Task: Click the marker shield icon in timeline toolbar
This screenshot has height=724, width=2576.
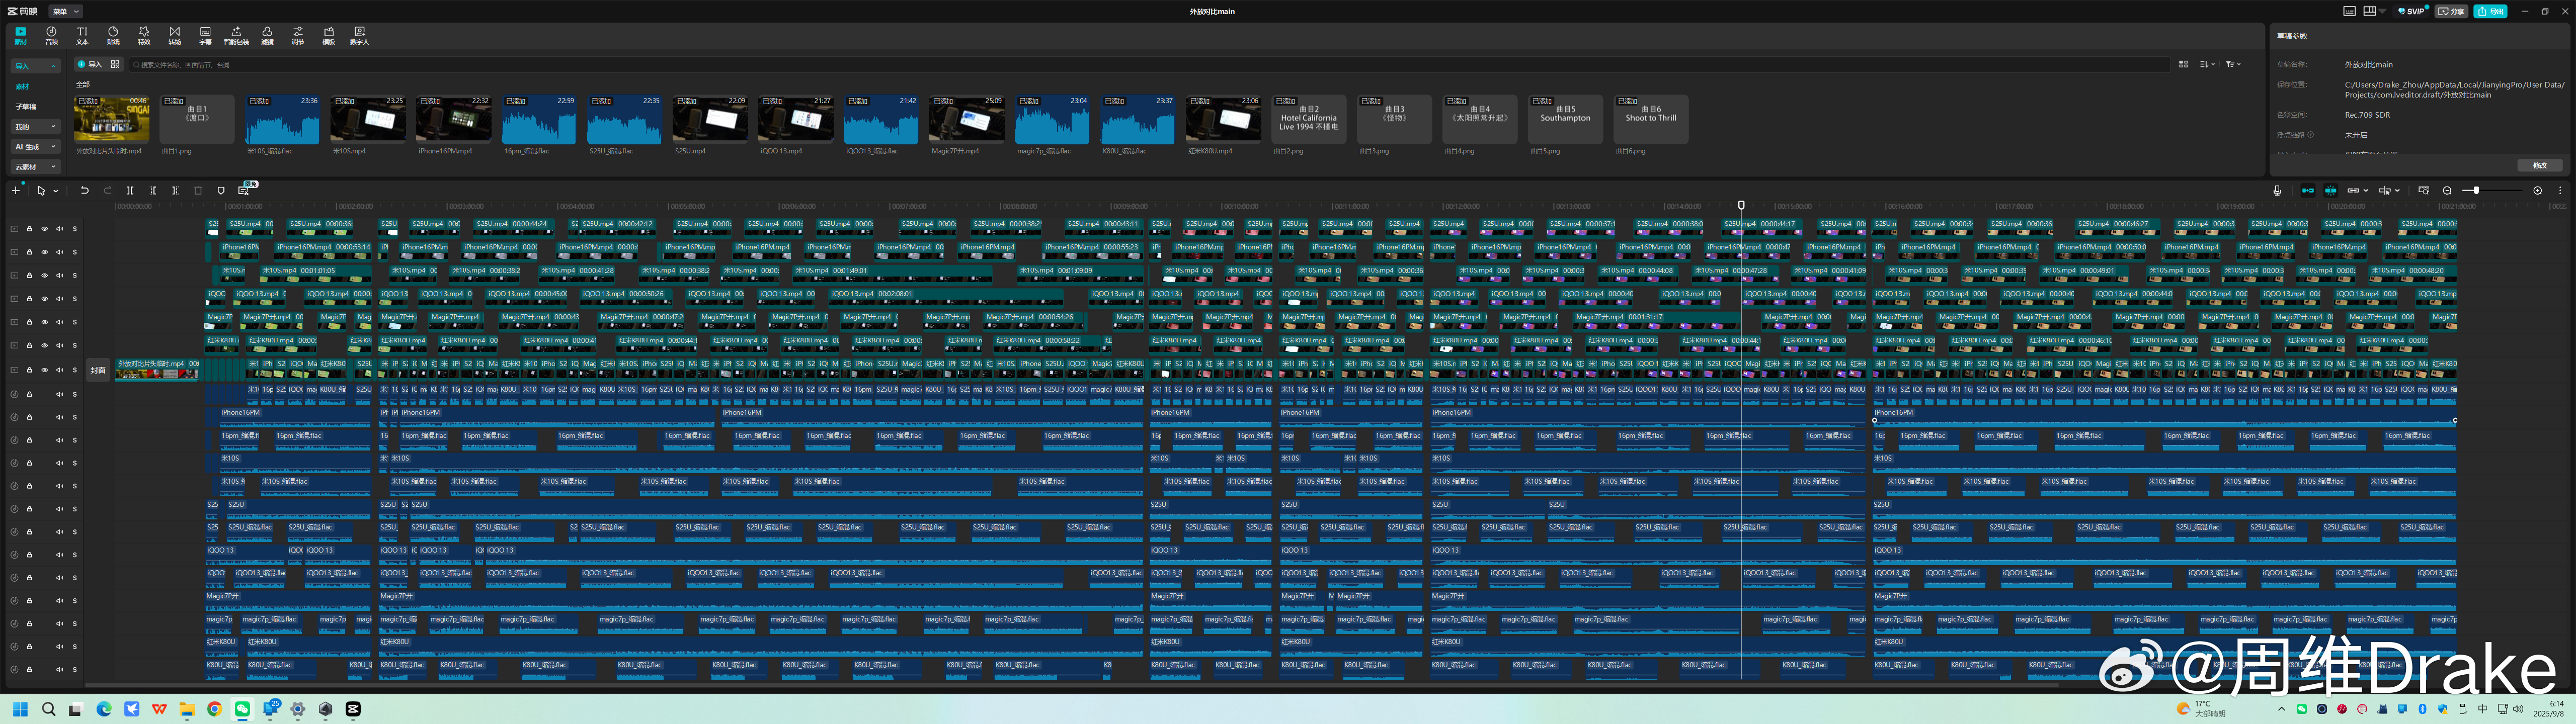Action: pos(221,190)
